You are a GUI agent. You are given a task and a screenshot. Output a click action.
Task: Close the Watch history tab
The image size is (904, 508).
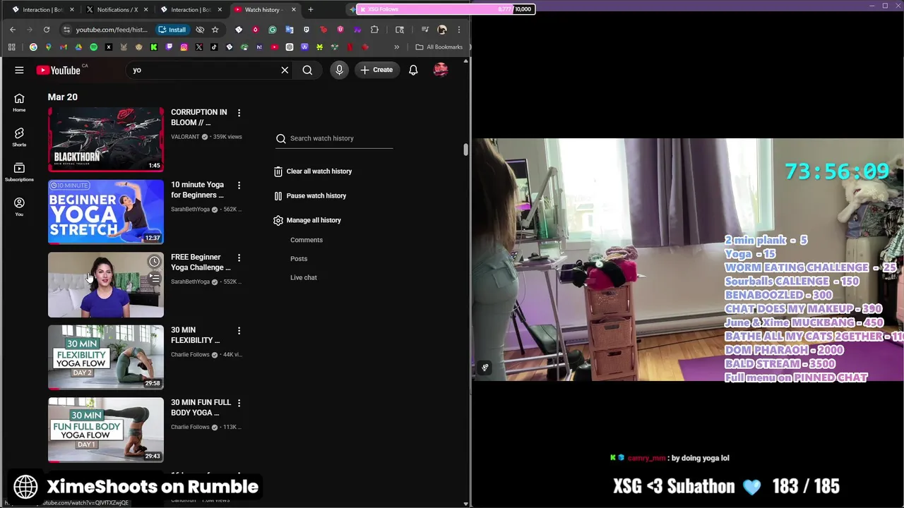(293, 10)
